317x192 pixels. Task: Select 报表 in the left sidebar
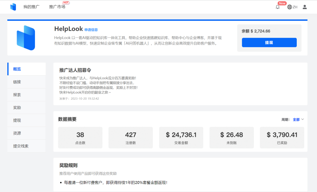point(26,95)
